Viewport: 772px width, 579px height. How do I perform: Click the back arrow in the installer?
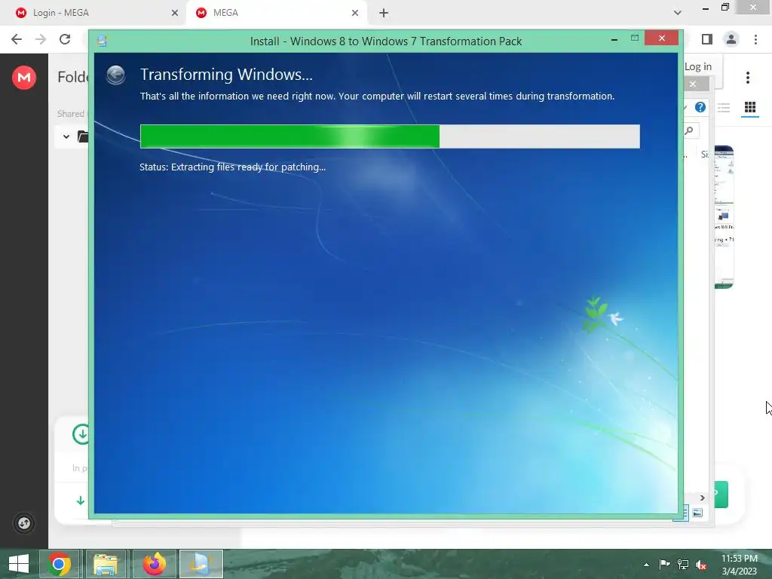[x=115, y=75]
